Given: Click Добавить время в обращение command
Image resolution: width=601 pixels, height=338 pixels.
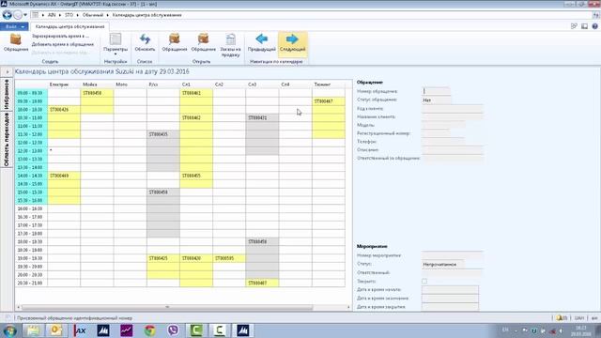Looking at the screenshot, I should (x=63, y=44).
